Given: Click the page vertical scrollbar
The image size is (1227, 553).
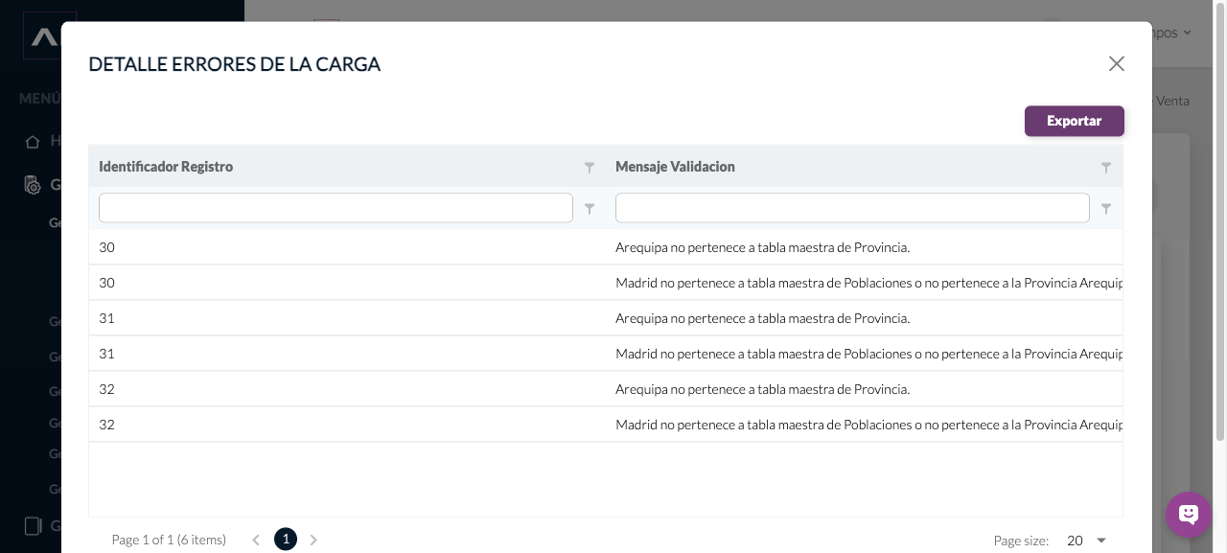Looking at the screenshot, I should pyautogui.click(x=1220, y=220).
